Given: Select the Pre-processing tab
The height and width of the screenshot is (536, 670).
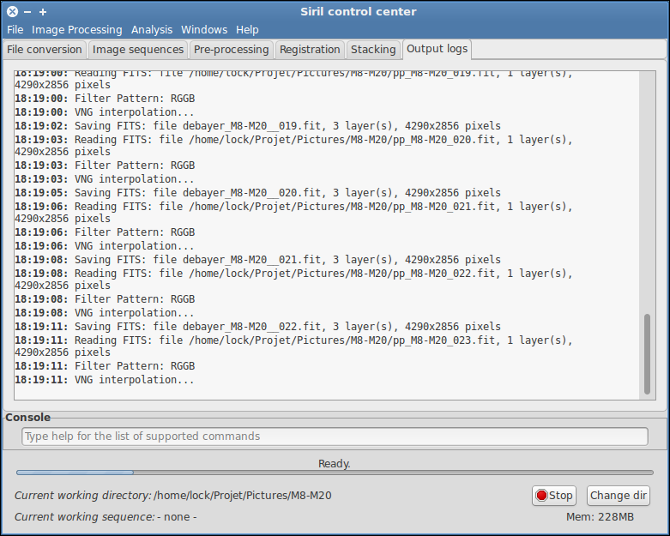Looking at the screenshot, I should pyautogui.click(x=232, y=50).
